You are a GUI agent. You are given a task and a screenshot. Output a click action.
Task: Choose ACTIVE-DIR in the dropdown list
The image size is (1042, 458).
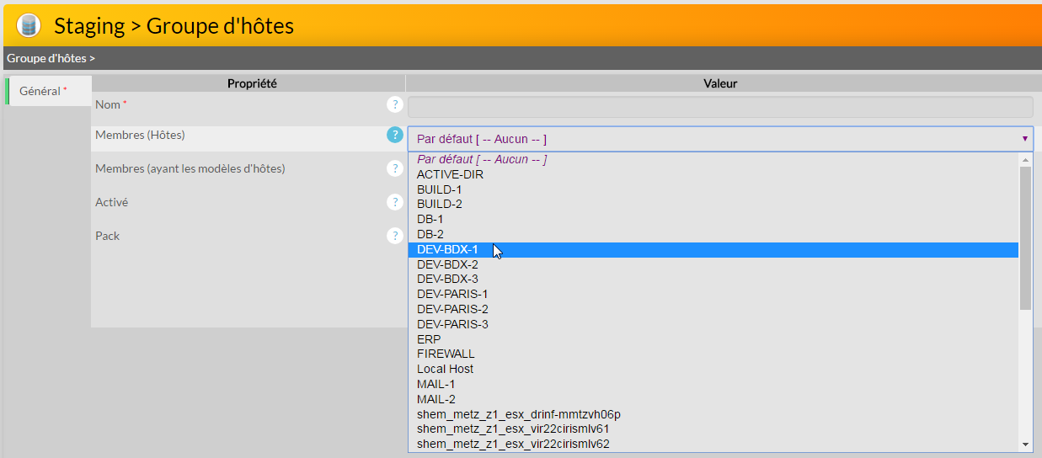coord(450,174)
